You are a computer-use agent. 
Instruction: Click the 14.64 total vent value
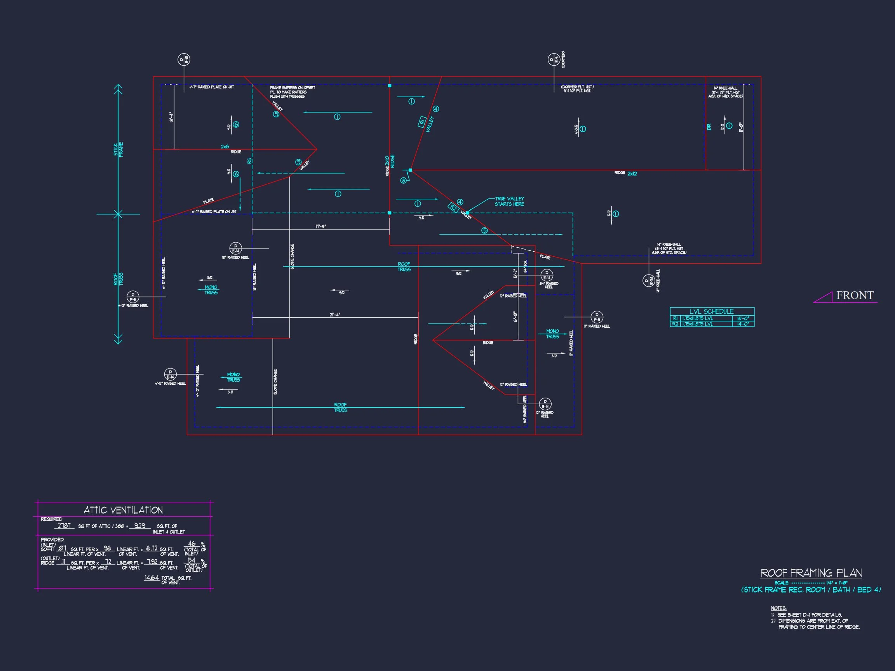tap(152, 577)
